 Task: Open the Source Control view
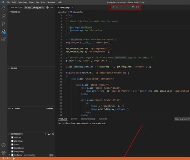(x=4, y=24)
